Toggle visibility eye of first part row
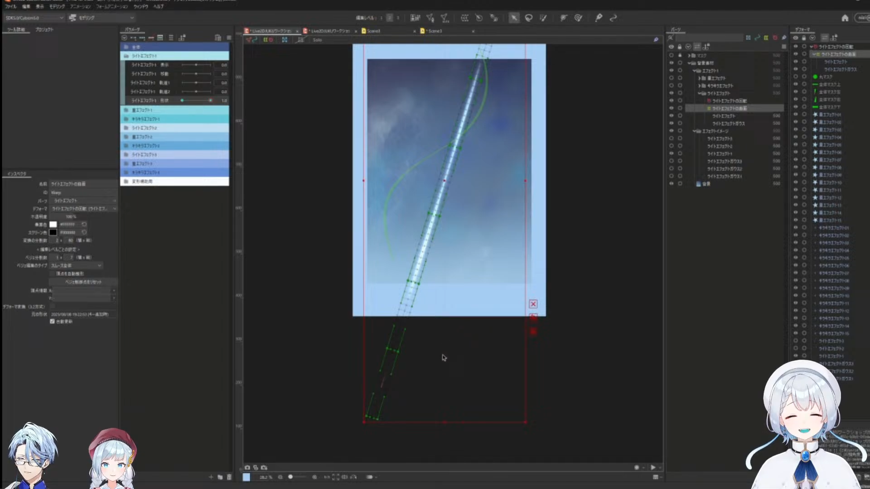This screenshot has height=489, width=870. 671,55
